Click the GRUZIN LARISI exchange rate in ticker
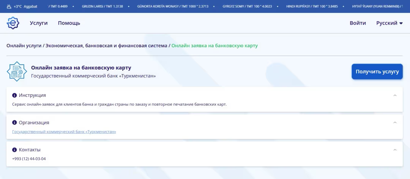Viewport: 410px width, 179px height. coord(102,6)
